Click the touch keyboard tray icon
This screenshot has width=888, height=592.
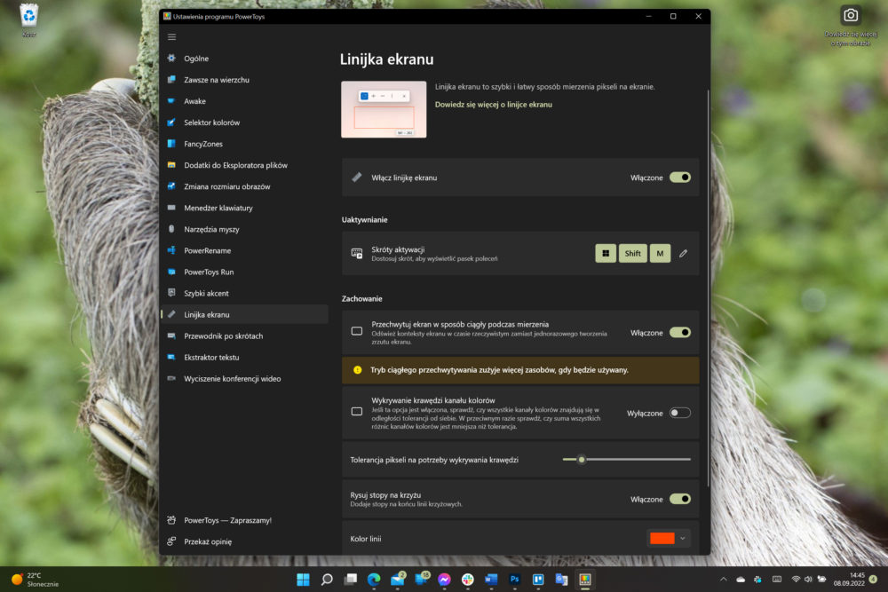tap(777, 580)
